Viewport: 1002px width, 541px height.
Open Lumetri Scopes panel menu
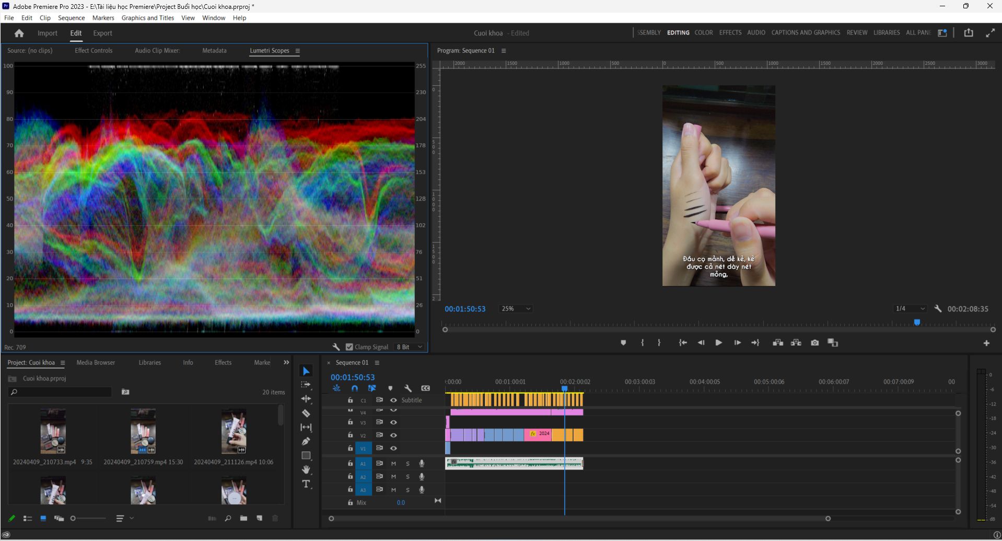[298, 51]
